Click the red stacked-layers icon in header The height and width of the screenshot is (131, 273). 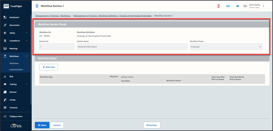(x=219, y=6)
